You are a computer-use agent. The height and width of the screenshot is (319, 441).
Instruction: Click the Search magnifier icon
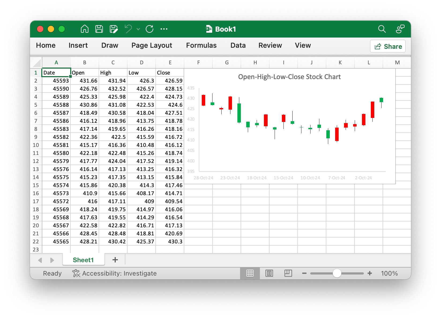point(382,29)
